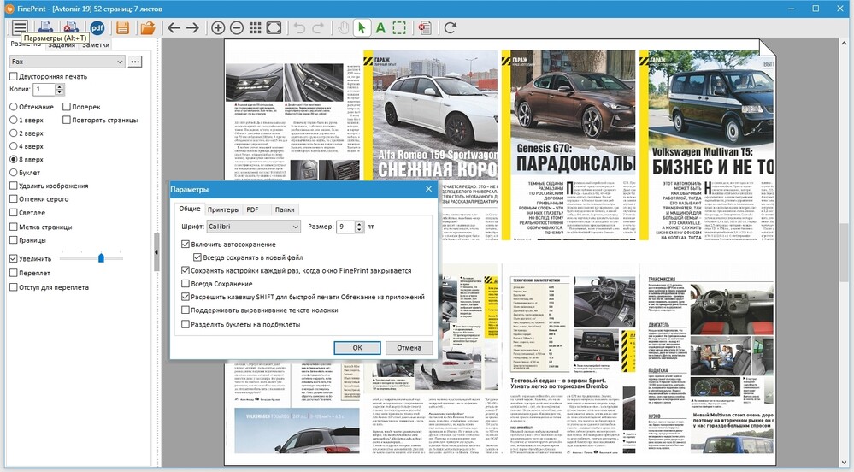Increase the Копии copies spinner value
854x472 pixels.
tap(60, 86)
